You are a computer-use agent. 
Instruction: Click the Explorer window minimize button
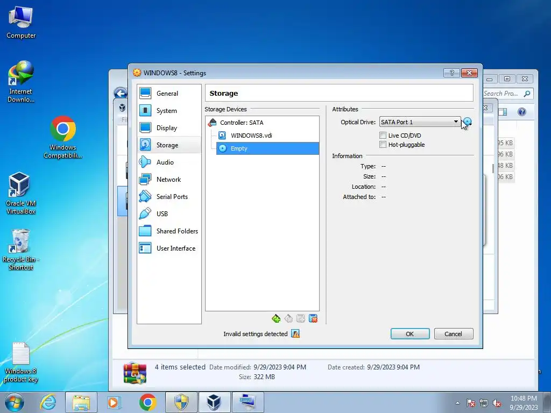pos(490,79)
